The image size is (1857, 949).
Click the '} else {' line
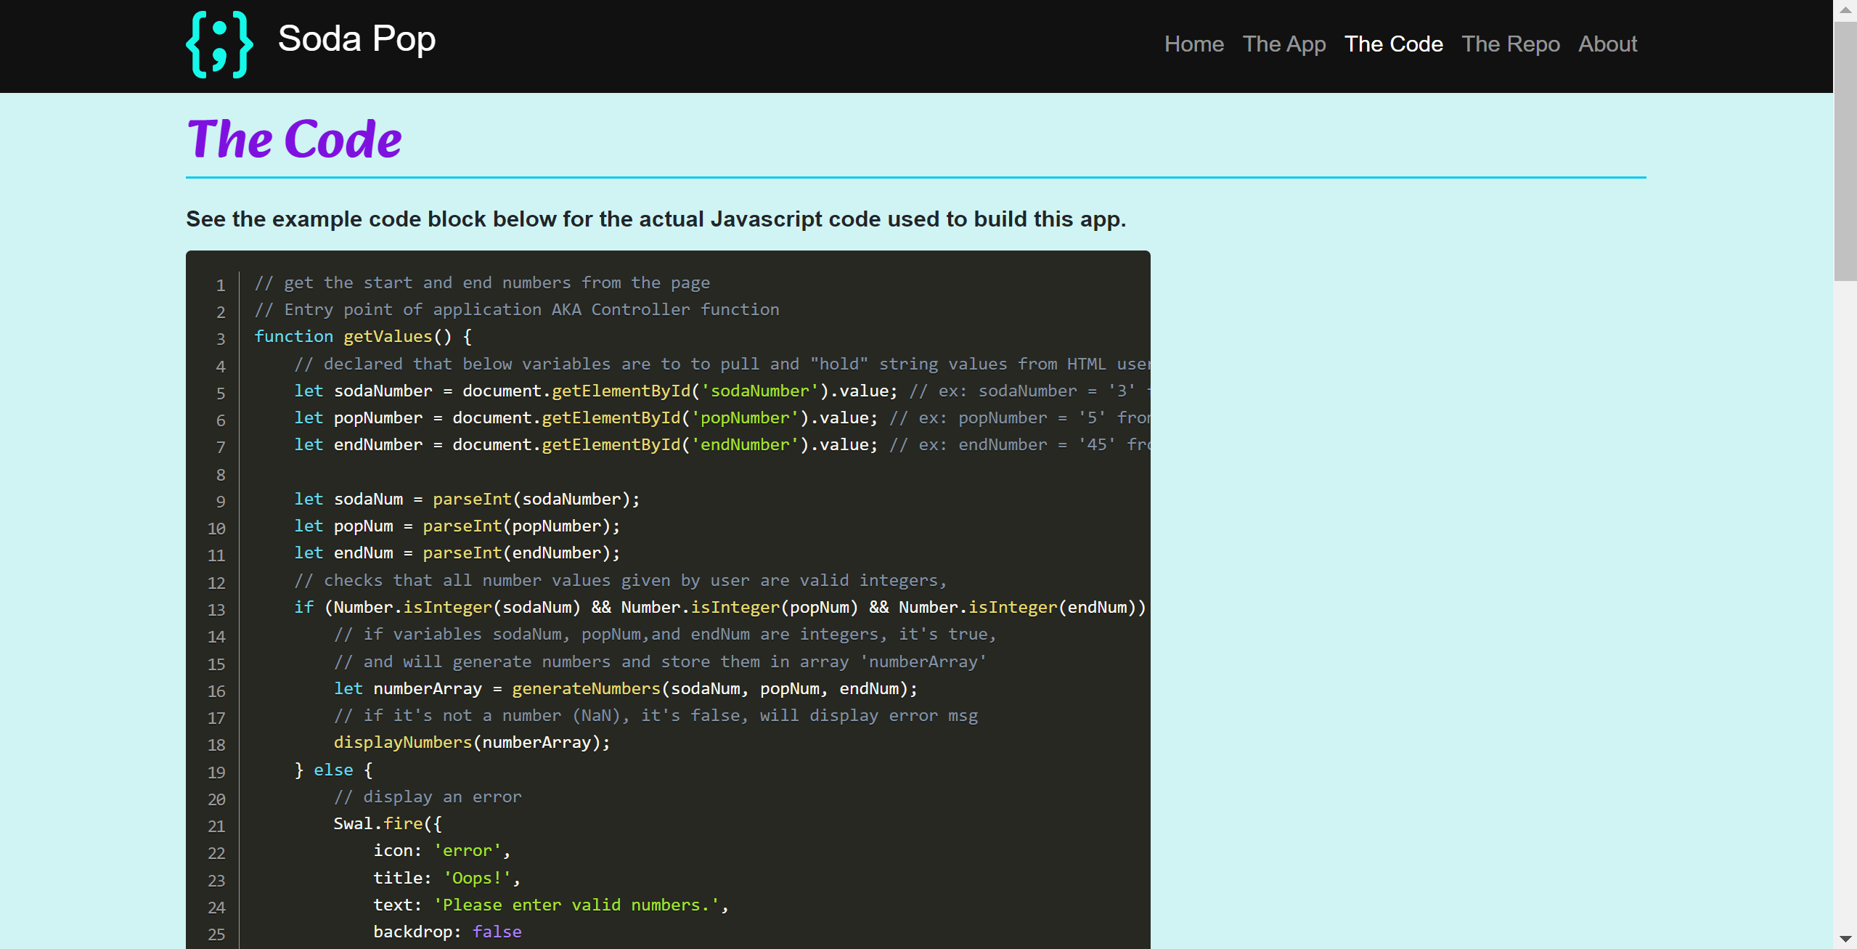pyautogui.click(x=333, y=770)
